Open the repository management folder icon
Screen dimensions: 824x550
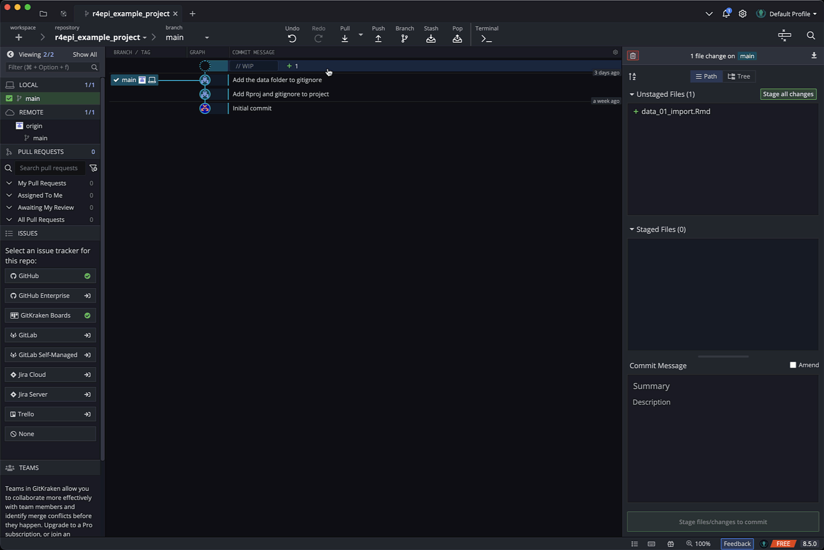pos(43,14)
